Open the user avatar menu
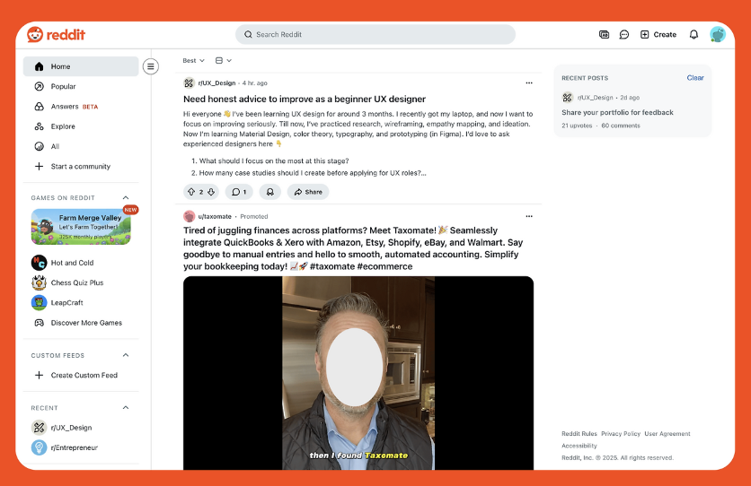The width and height of the screenshot is (751, 486). point(718,34)
